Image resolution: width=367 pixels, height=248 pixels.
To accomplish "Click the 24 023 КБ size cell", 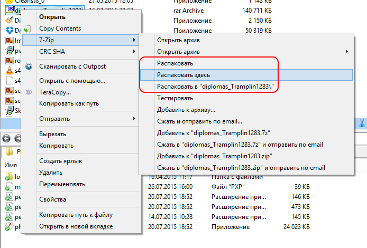I will [x=297, y=227].
